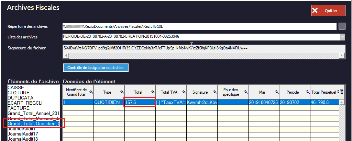This screenshot has width=352, height=141.
Task: Select FACTURE in the archive elements list
Action: coord(17,108)
